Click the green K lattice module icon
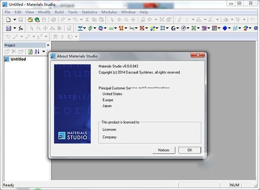The image size is (260, 190). (194, 28)
